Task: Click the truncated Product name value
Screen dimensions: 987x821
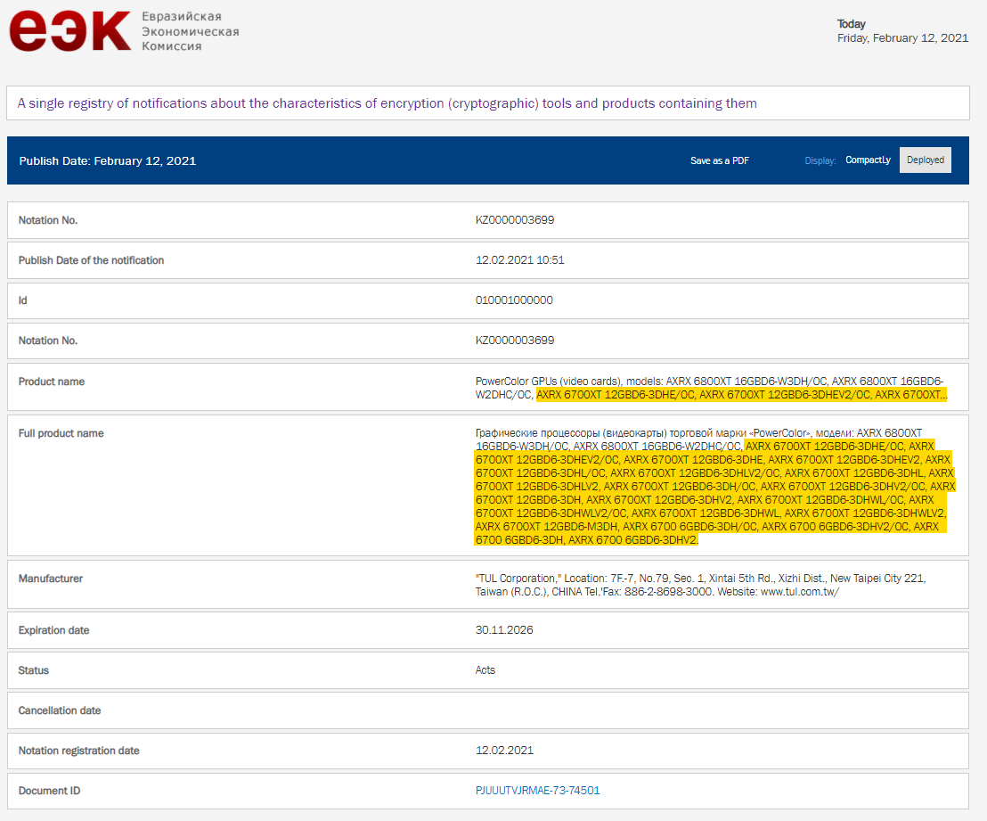Action: [711, 388]
